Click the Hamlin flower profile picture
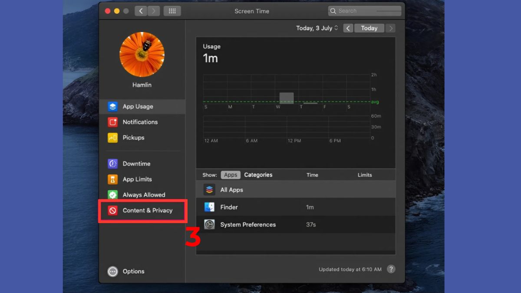This screenshot has width=521, height=293. tap(142, 54)
